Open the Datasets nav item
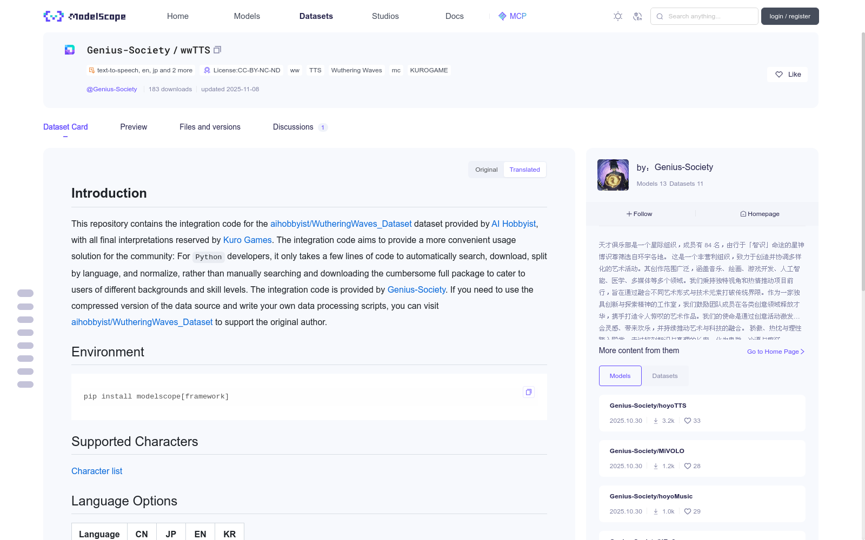The width and height of the screenshot is (865, 540). [316, 16]
